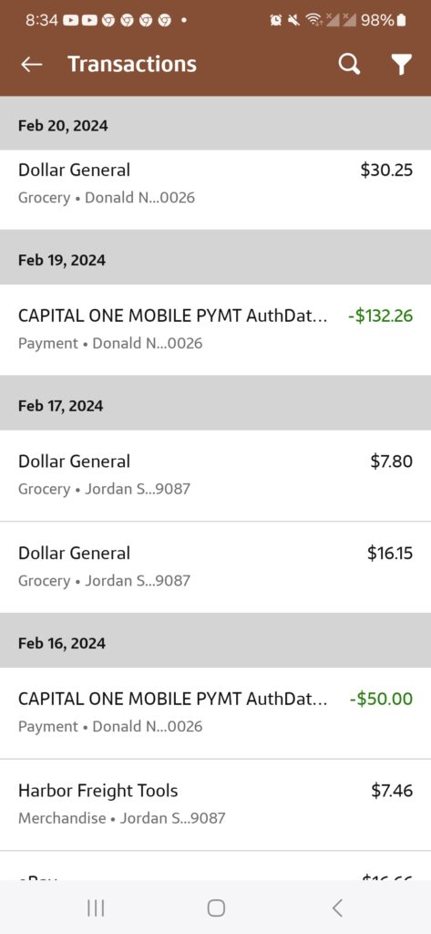The width and height of the screenshot is (431, 934).
Task: Open the $7.80 Dollar General transaction
Action: 215,475
